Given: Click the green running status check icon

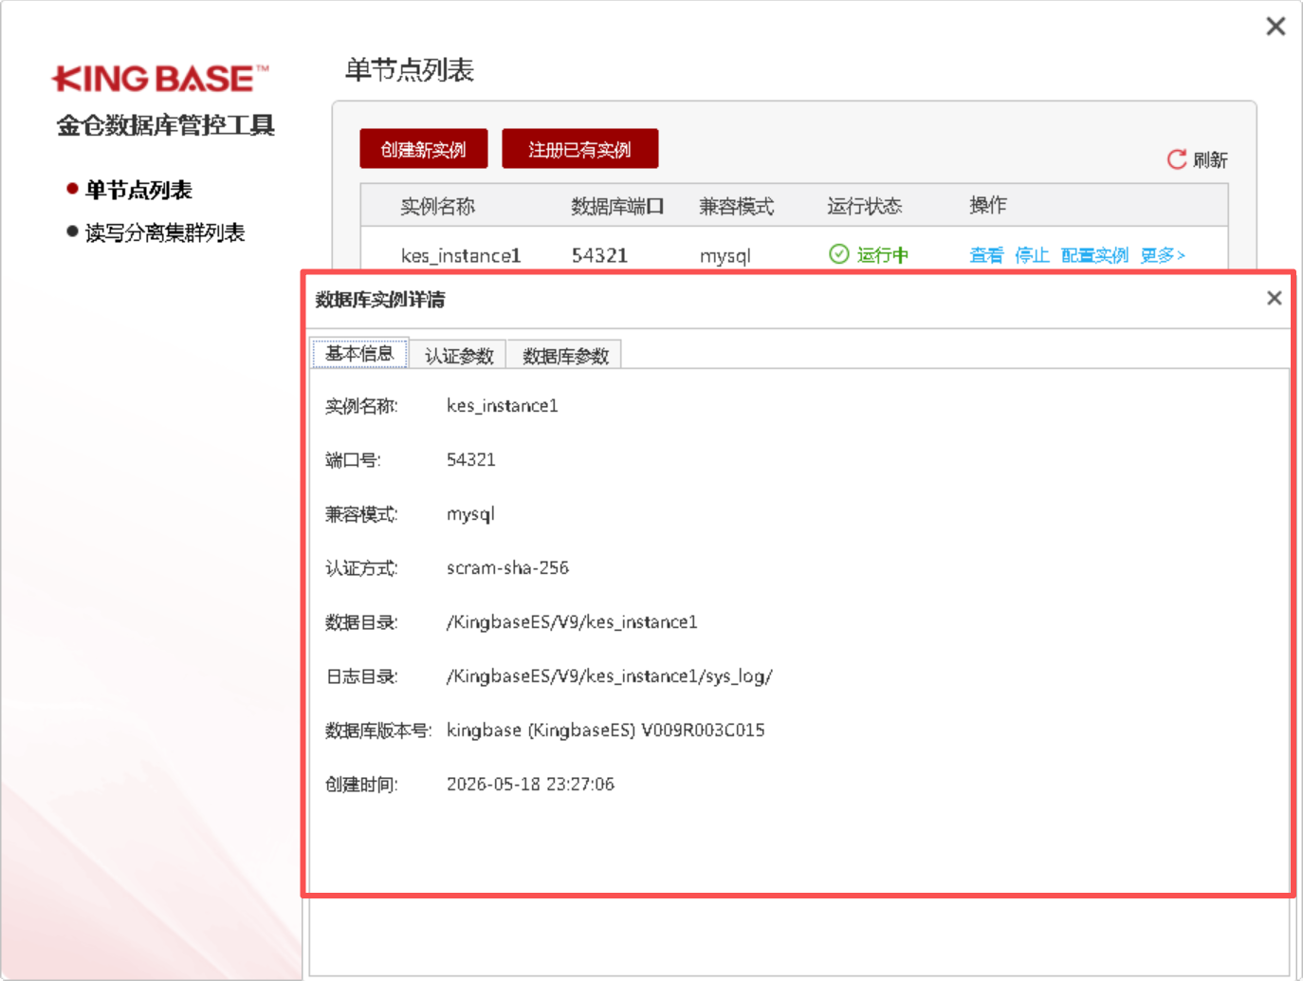Looking at the screenshot, I should click(839, 254).
